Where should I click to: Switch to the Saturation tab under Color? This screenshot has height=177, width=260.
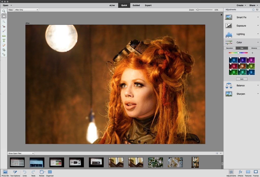click(230, 48)
